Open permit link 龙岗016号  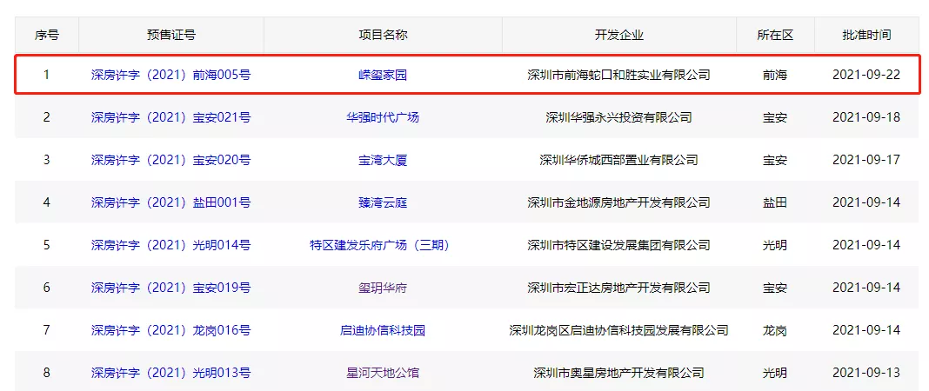[170, 330]
